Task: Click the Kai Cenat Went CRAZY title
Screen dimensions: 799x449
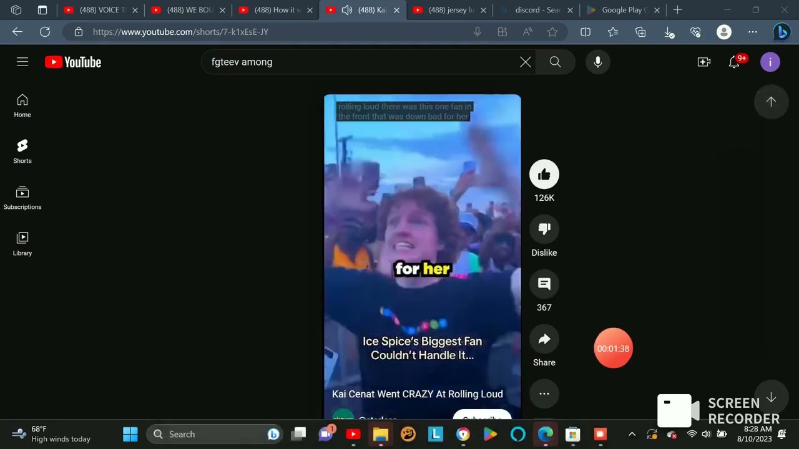Action: tap(418, 394)
